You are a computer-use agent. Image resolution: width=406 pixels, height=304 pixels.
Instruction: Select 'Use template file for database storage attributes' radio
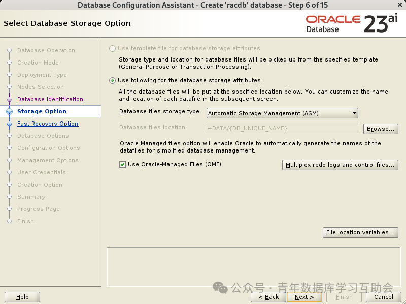point(112,48)
